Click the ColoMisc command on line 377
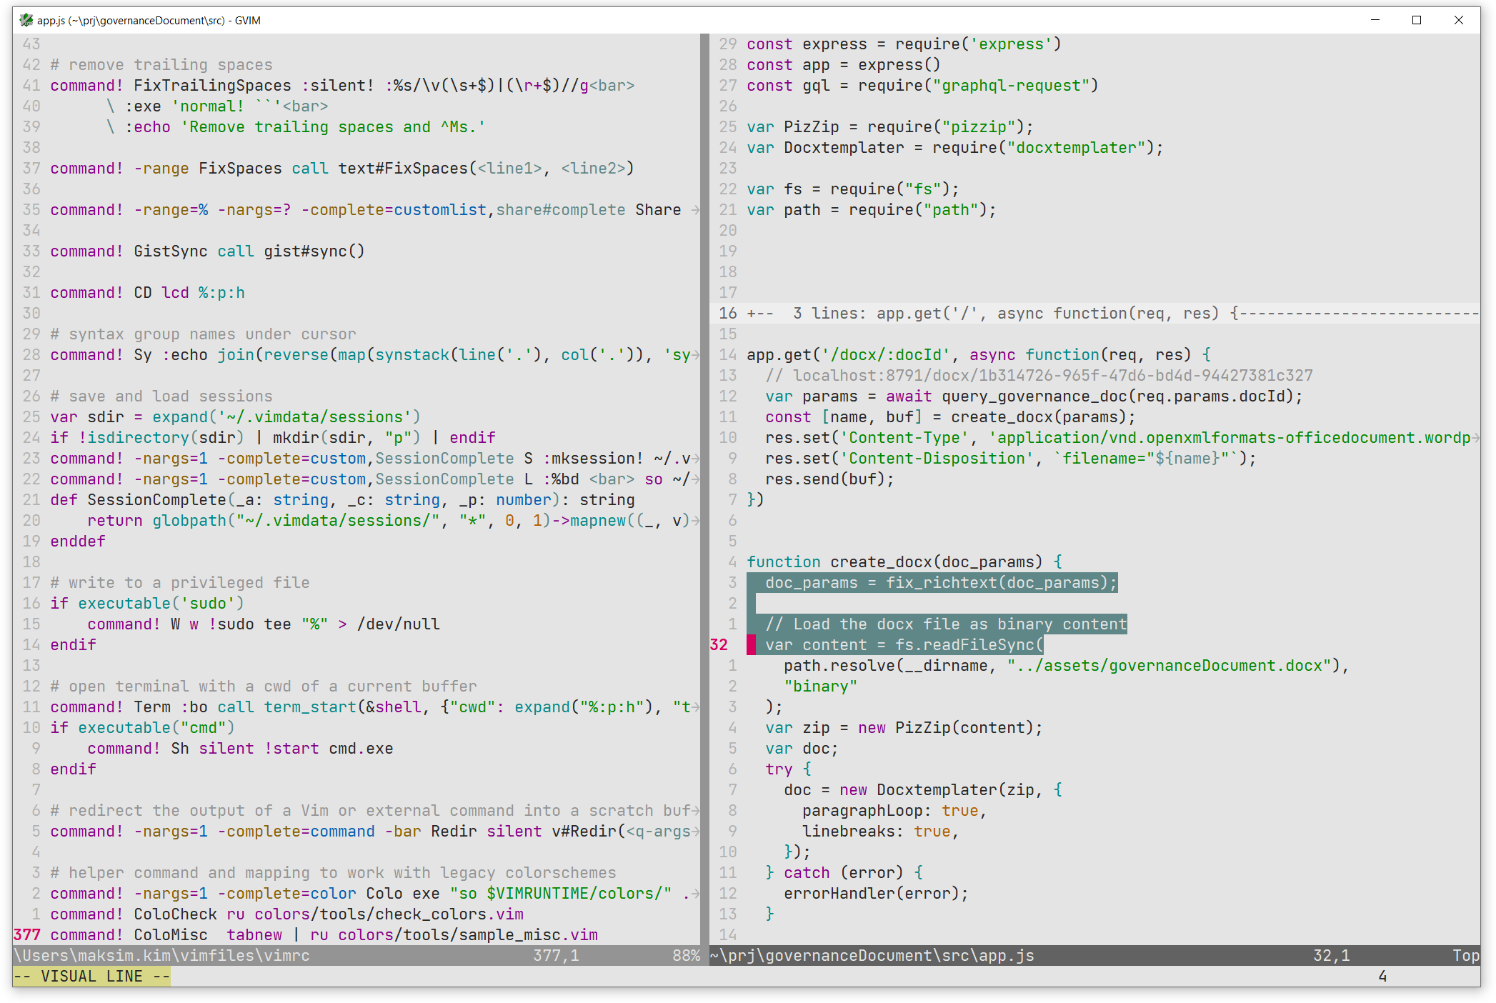1496x1003 pixels. [x=171, y=934]
